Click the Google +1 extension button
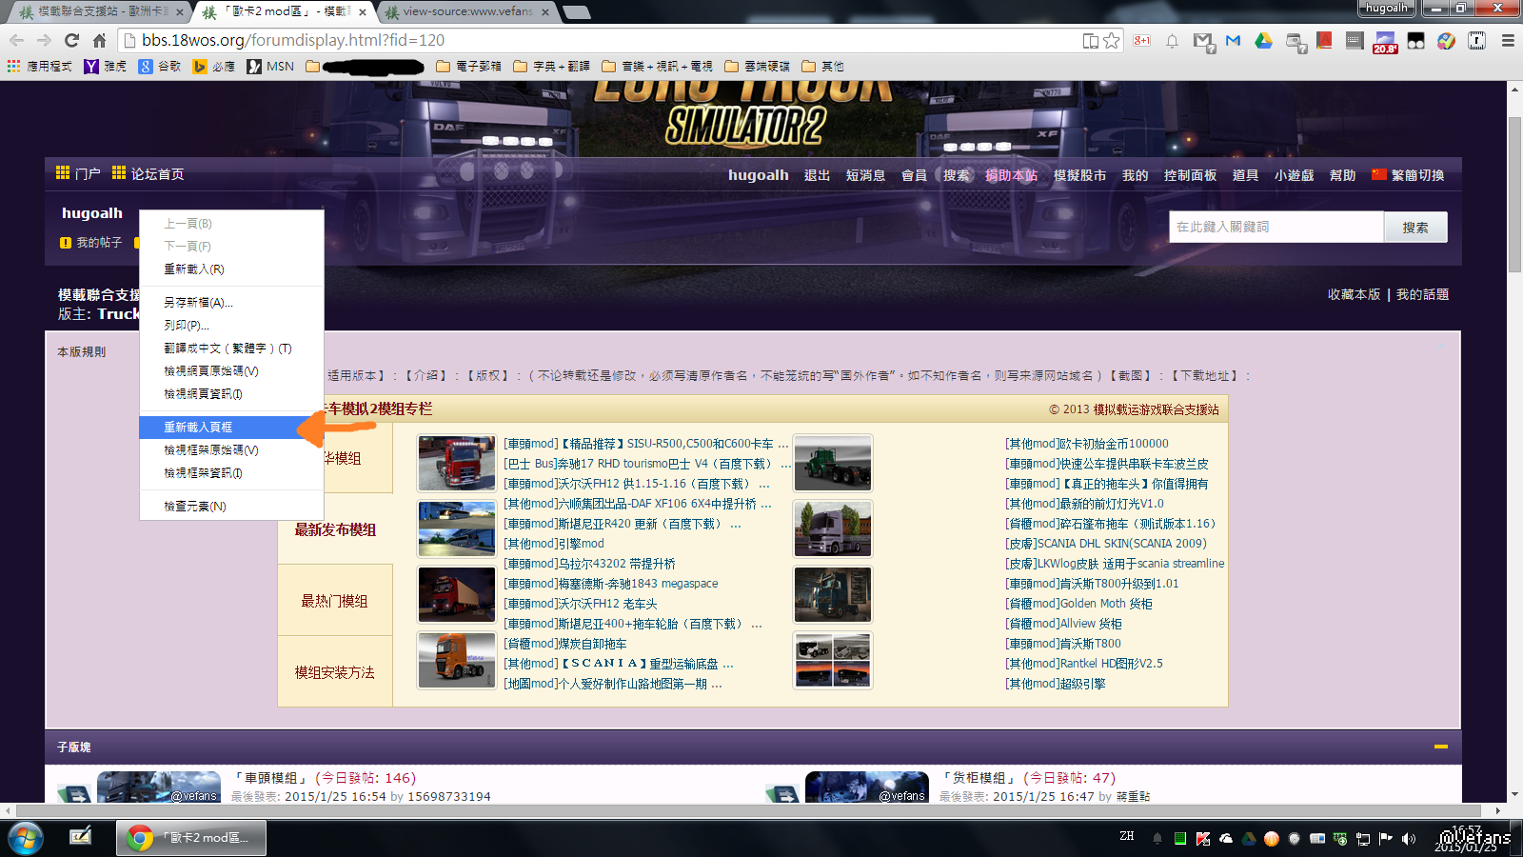This screenshot has height=857, width=1523. 1141,41
